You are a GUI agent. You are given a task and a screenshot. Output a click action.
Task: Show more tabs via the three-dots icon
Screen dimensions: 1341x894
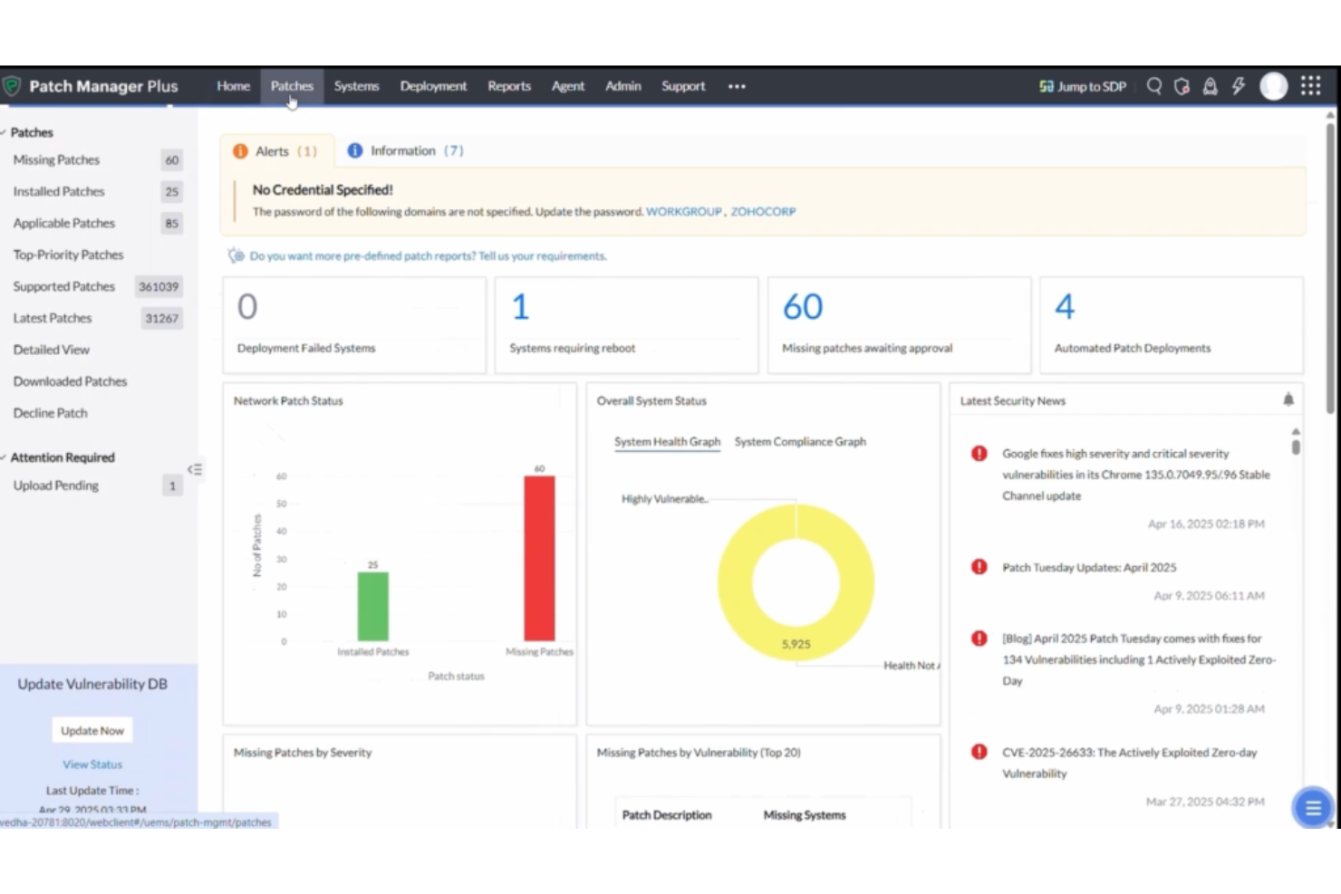coord(737,86)
